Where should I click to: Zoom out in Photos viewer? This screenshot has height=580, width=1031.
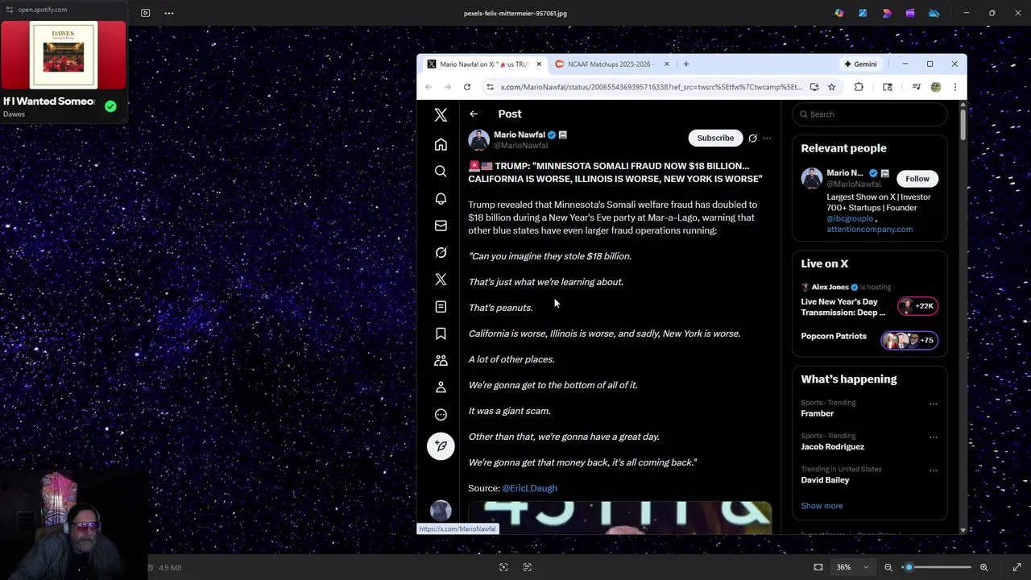click(x=888, y=567)
